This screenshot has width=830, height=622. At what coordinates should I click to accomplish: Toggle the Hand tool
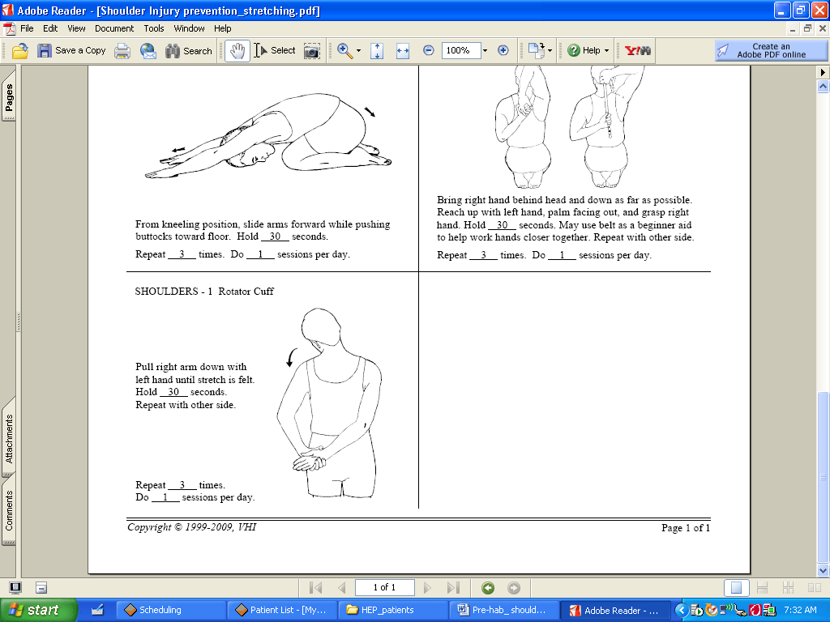click(x=237, y=51)
